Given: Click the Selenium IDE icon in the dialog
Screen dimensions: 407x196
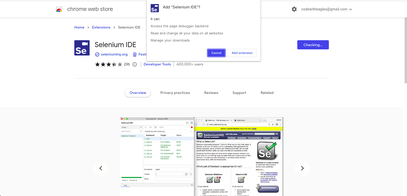Looking at the screenshot, I should click(155, 8).
